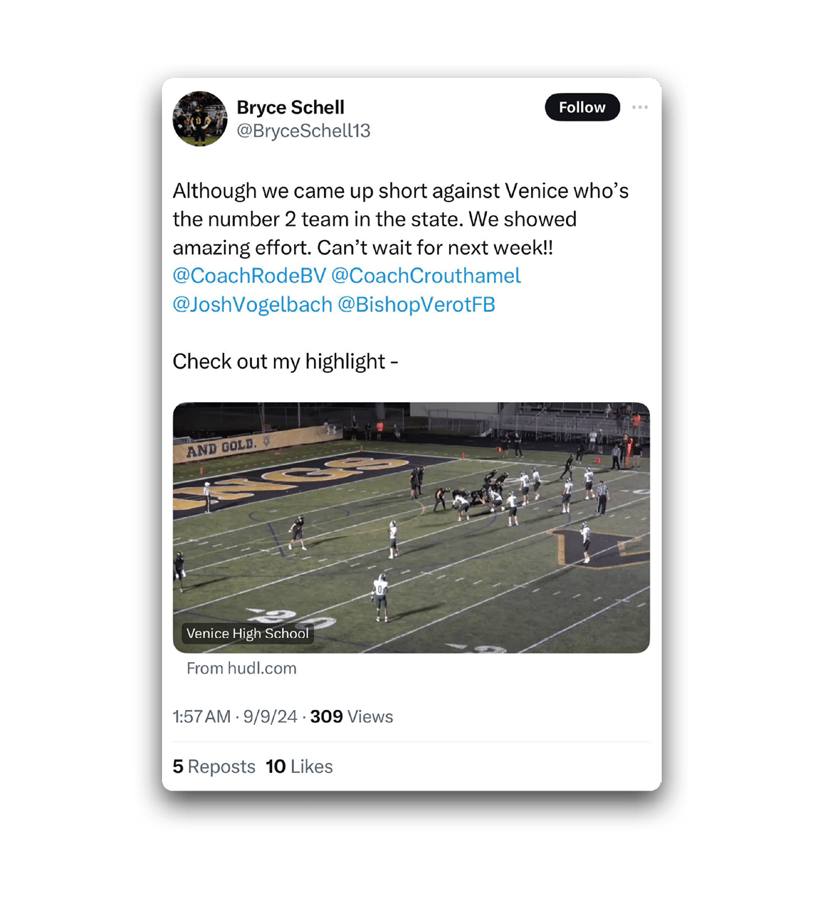
Task: Click the tweet's opening sentence about Venice
Action: click(400, 191)
